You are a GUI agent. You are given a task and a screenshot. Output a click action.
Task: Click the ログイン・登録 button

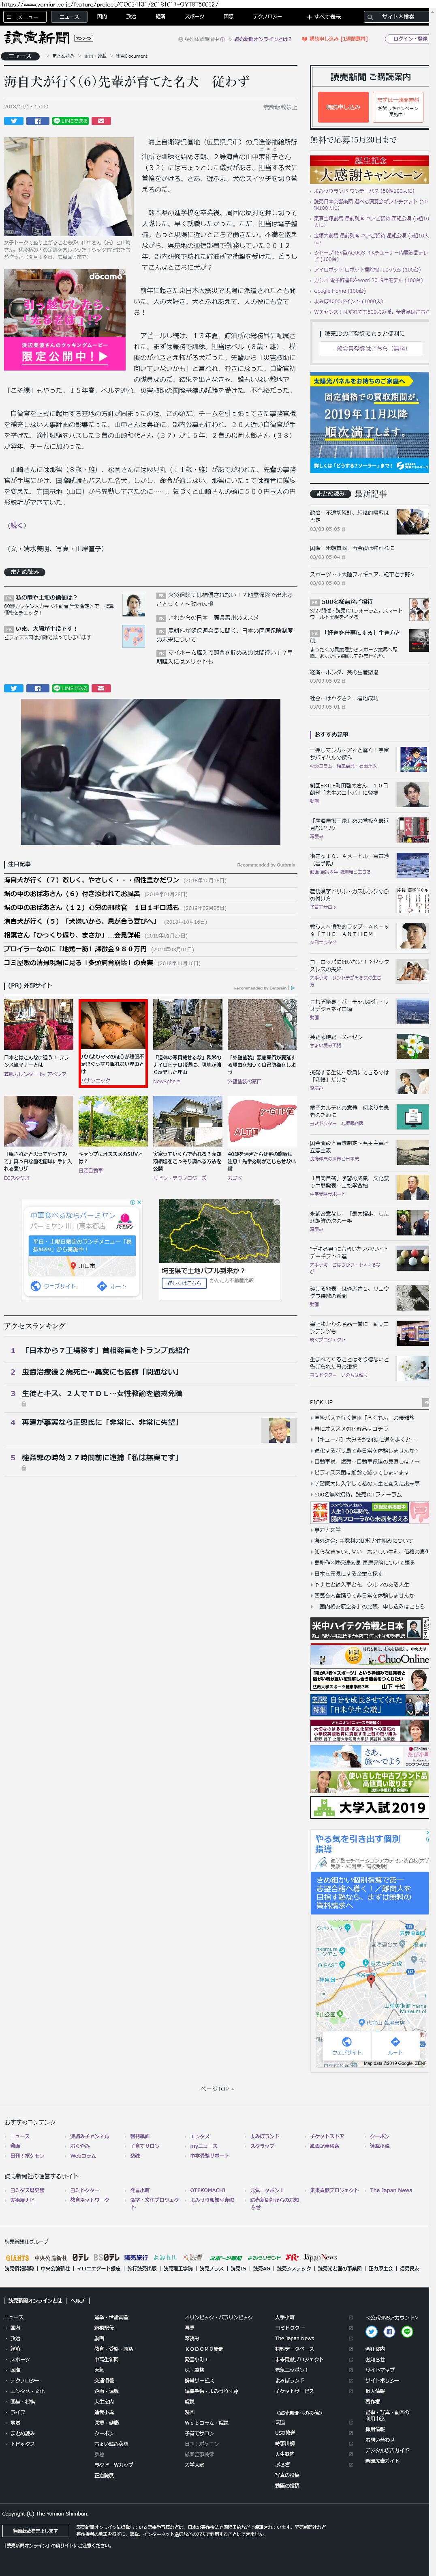[x=408, y=39]
